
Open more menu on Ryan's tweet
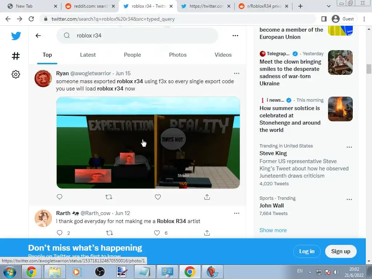click(x=236, y=73)
